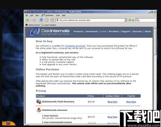This screenshot has width=161, height=127.
Task: Click the PayPal column header
Action: pyautogui.click(x=131, y=96)
